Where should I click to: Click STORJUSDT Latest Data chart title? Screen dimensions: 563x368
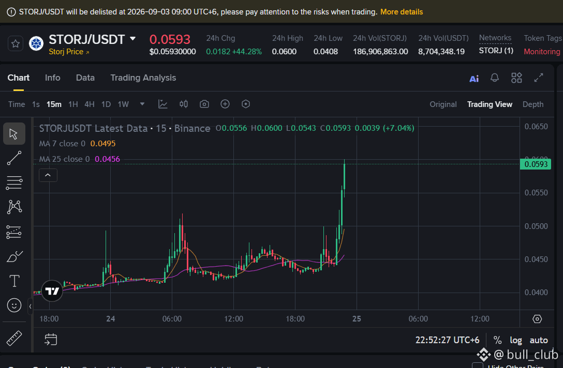click(125, 128)
